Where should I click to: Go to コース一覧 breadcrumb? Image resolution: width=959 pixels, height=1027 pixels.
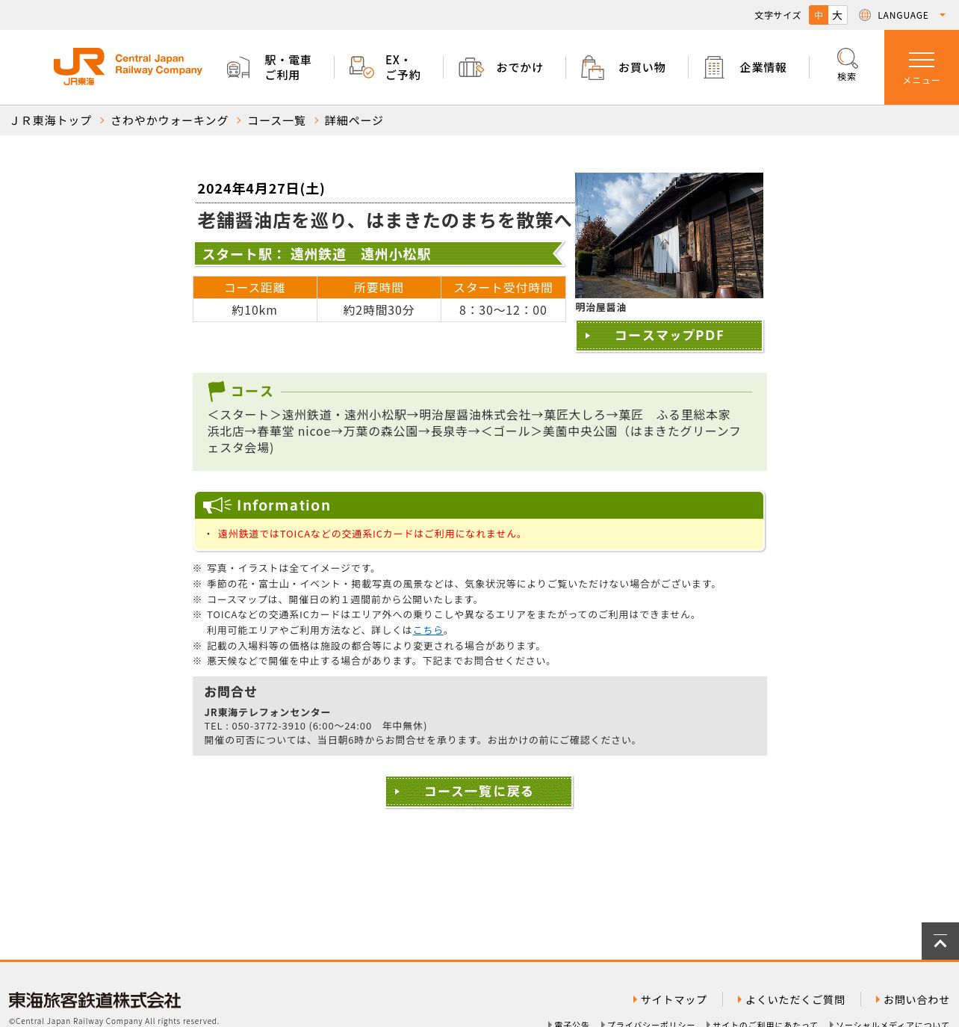276,120
